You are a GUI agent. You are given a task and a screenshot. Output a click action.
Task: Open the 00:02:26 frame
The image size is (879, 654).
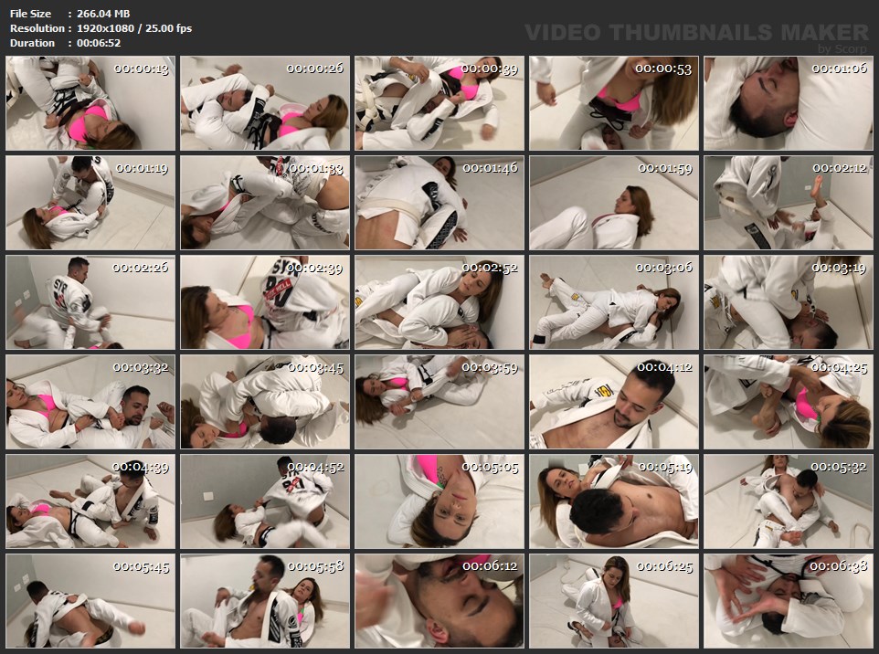[90, 302]
